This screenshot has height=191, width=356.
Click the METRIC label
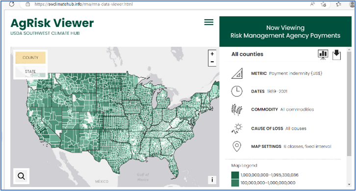[259, 73]
